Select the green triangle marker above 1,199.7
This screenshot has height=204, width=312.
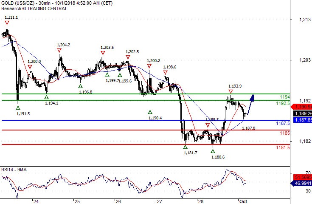point(107,75)
